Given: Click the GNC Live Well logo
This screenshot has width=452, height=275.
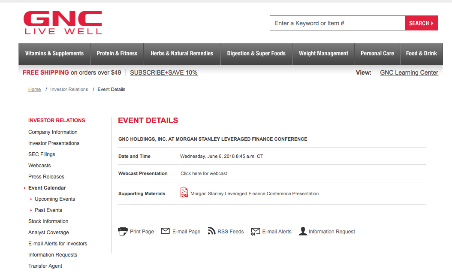Looking at the screenshot, I should pyautogui.click(x=63, y=22).
